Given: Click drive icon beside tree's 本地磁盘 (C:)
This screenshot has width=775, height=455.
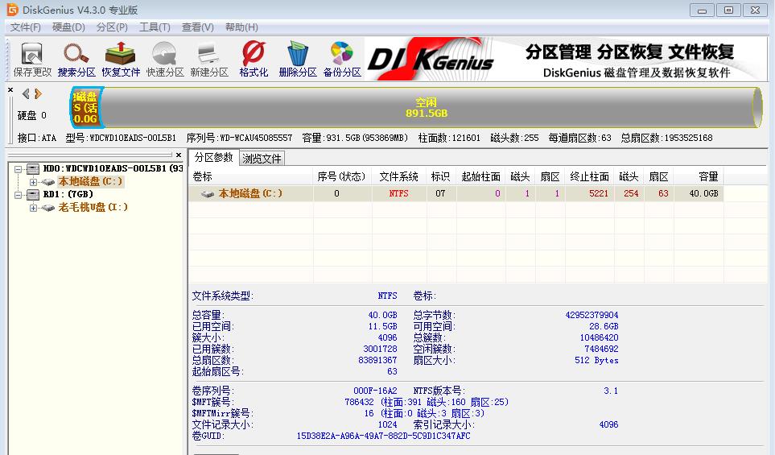Looking at the screenshot, I should [48, 182].
